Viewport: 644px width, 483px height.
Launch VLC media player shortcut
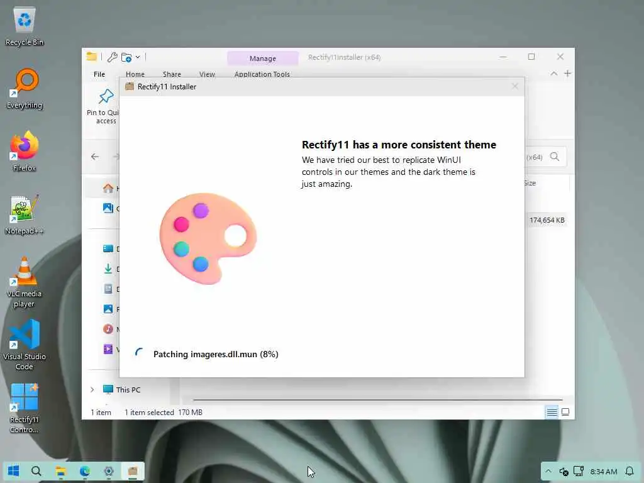(25, 281)
